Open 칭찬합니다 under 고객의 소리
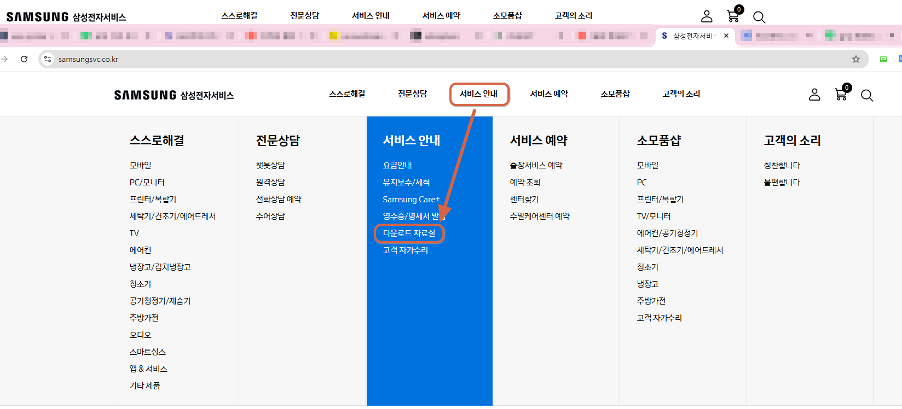This screenshot has height=409, width=902. coord(782,165)
